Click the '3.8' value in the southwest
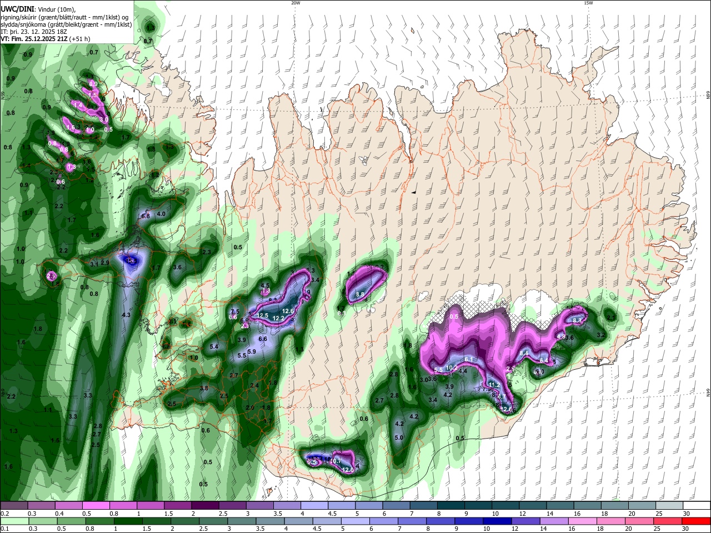711x533 pixels. pos(204,389)
